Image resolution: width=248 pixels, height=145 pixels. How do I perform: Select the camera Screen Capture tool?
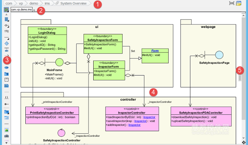[6, 136]
